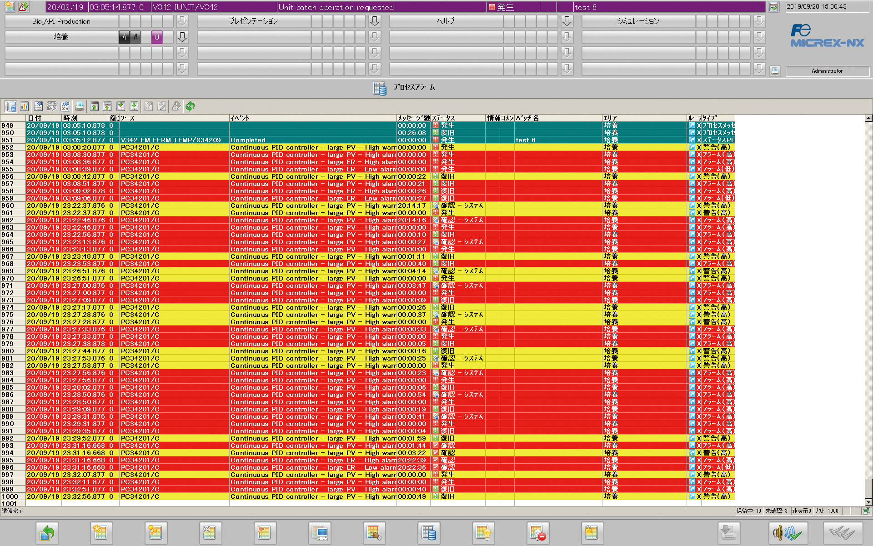The height and width of the screenshot is (546, 873).
Task: Open the historical alarm database view icon
Action: [11, 106]
